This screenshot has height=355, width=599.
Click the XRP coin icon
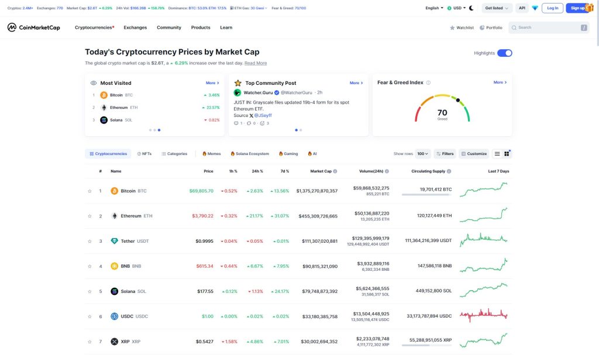114,342
